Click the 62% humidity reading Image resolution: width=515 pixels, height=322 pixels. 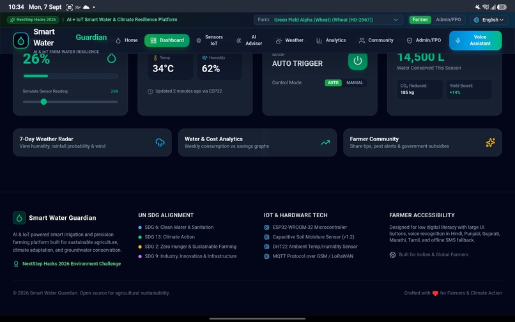[210, 68]
